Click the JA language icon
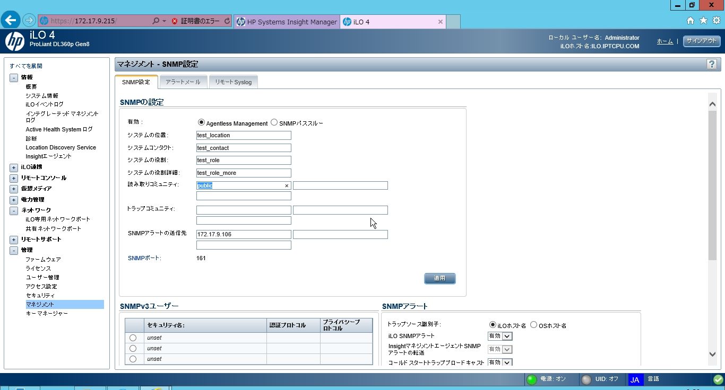Viewport: 725px width, 390px height. 635,379
